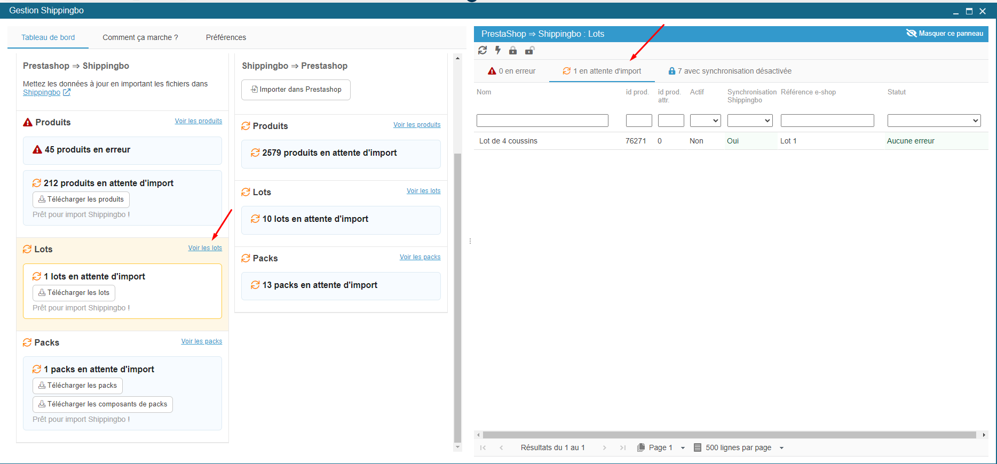Image resolution: width=997 pixels, height=464 pixels.
Task: Click '45 produits en erreur' card
Action: pyautogui.click(x=122, y=150)
